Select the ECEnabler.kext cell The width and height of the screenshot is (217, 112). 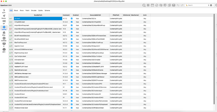(38, 60)
